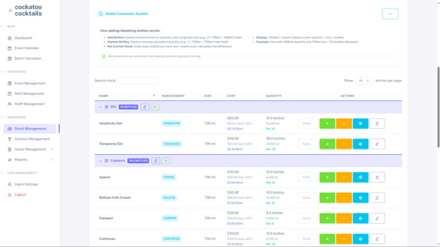Click the orange deplete button for Tanqueray Gin

point(344,144)
